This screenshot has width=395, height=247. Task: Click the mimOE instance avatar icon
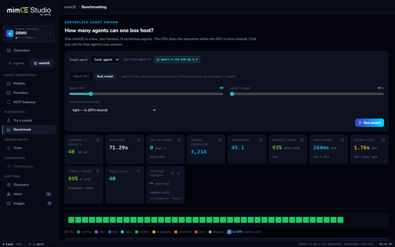(x=10, y=33)
